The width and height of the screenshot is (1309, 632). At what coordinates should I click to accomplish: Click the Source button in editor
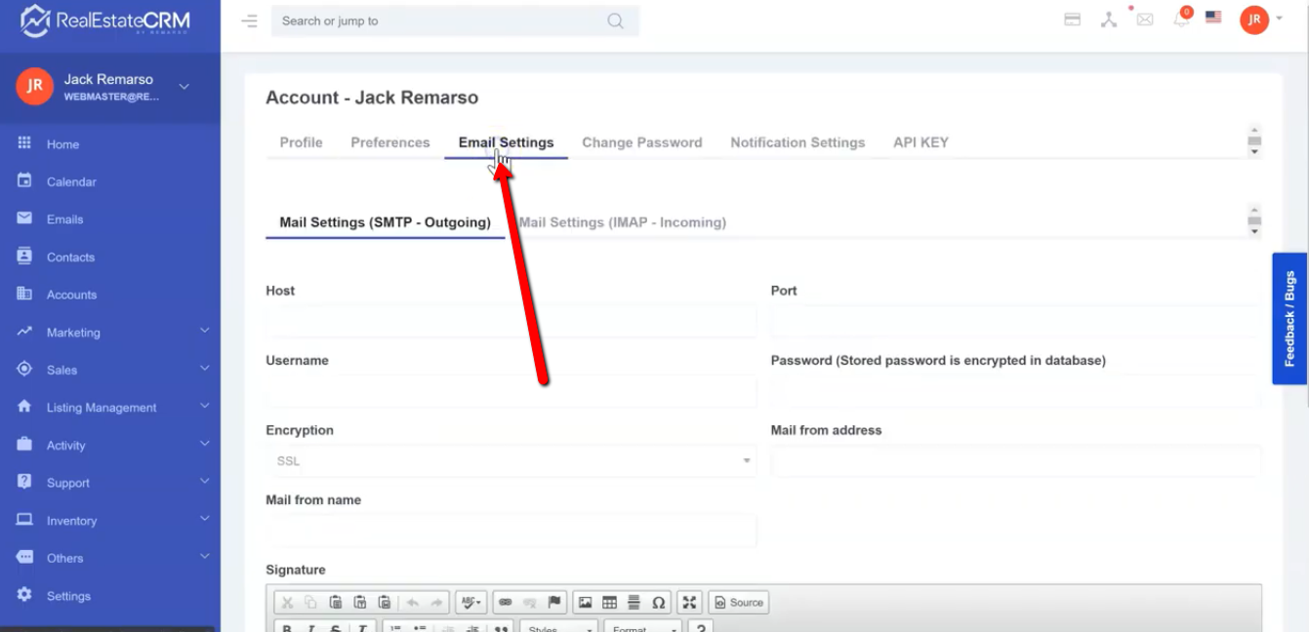point(738,603)
